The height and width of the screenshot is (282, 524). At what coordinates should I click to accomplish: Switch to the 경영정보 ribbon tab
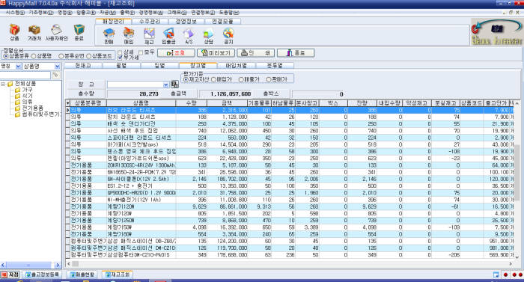tap(186, 22)
